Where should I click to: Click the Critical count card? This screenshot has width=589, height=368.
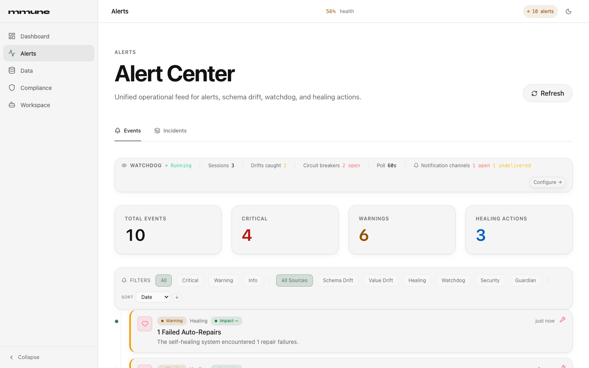[x=285, y=230]
